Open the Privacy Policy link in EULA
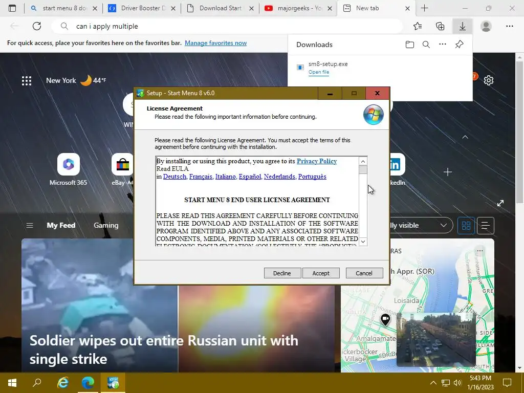Image resolution: width=524 pixels, height=393 pixels. [316, 161]
